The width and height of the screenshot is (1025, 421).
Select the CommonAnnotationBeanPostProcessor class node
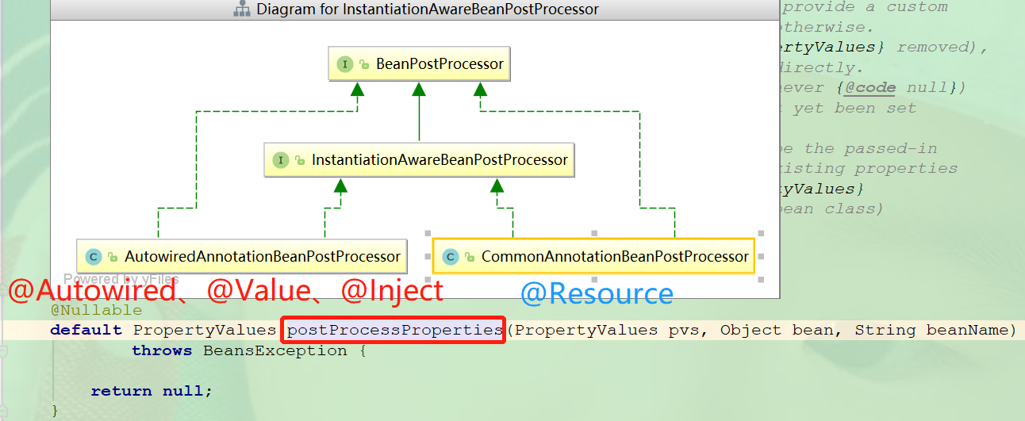click(593, 256)
